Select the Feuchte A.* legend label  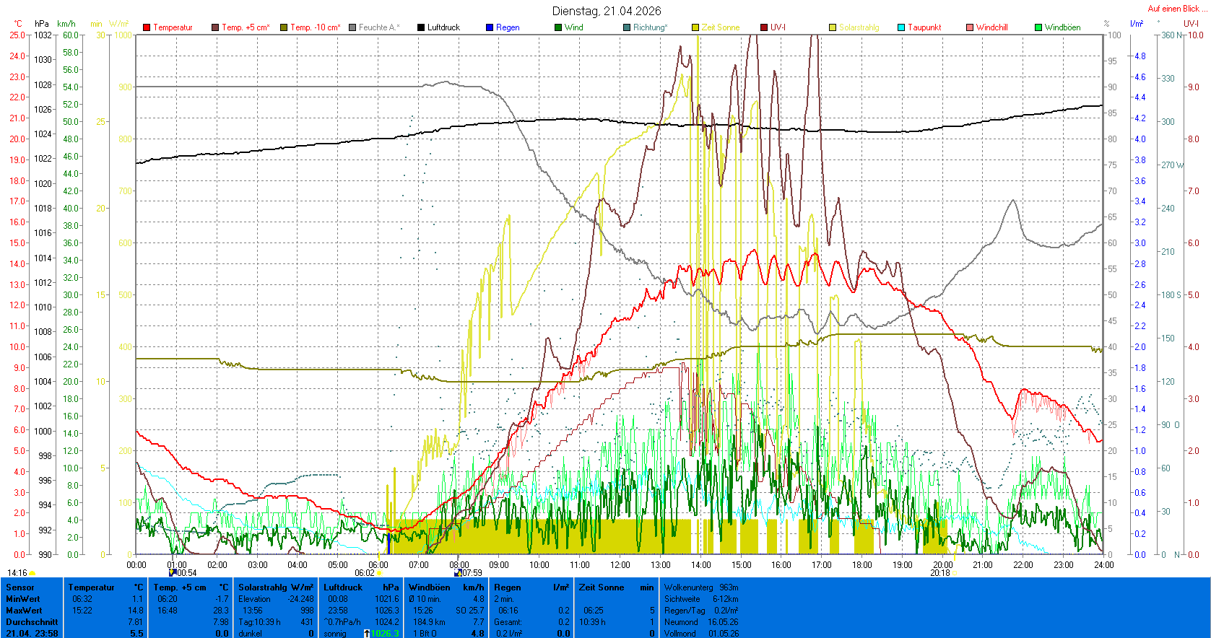click(378, 27)
